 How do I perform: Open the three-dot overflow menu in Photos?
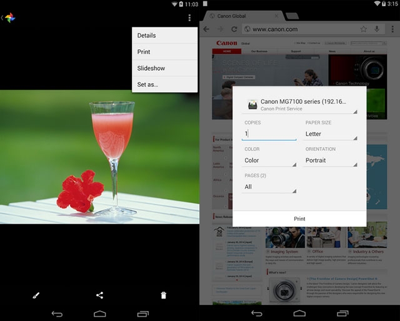(189, 18)
